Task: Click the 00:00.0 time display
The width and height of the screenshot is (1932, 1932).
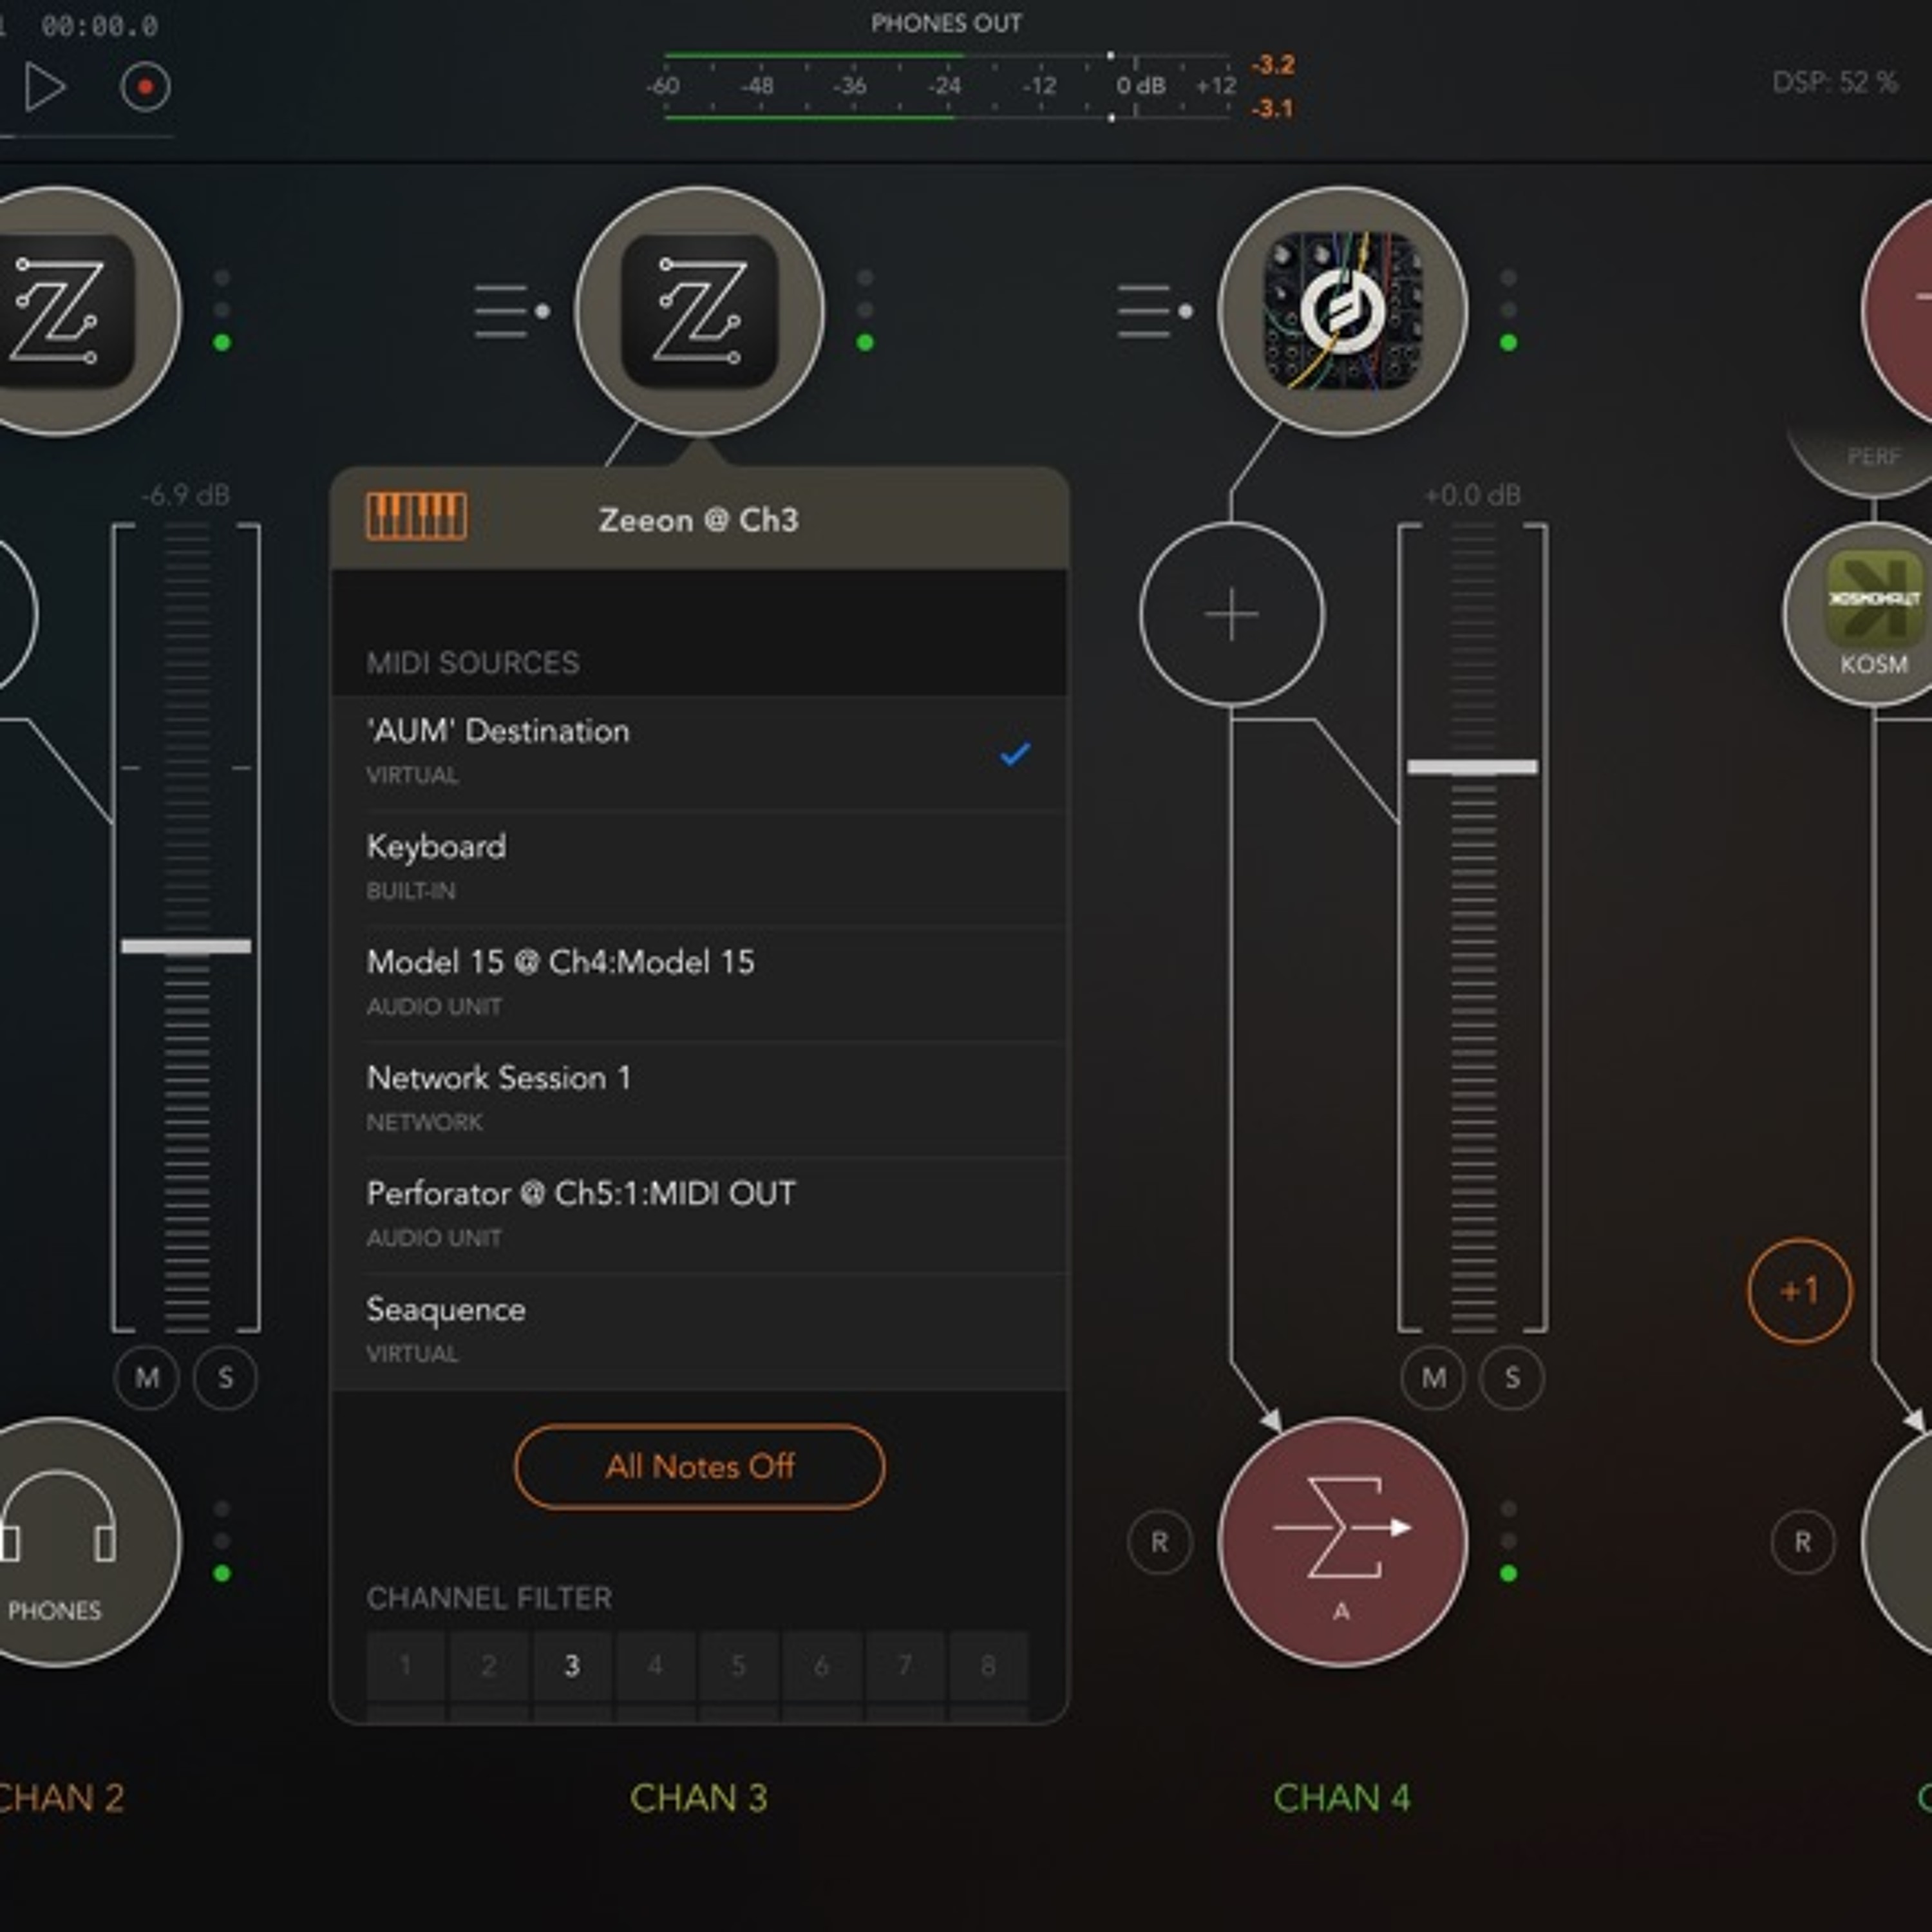Action: [99, 26]
